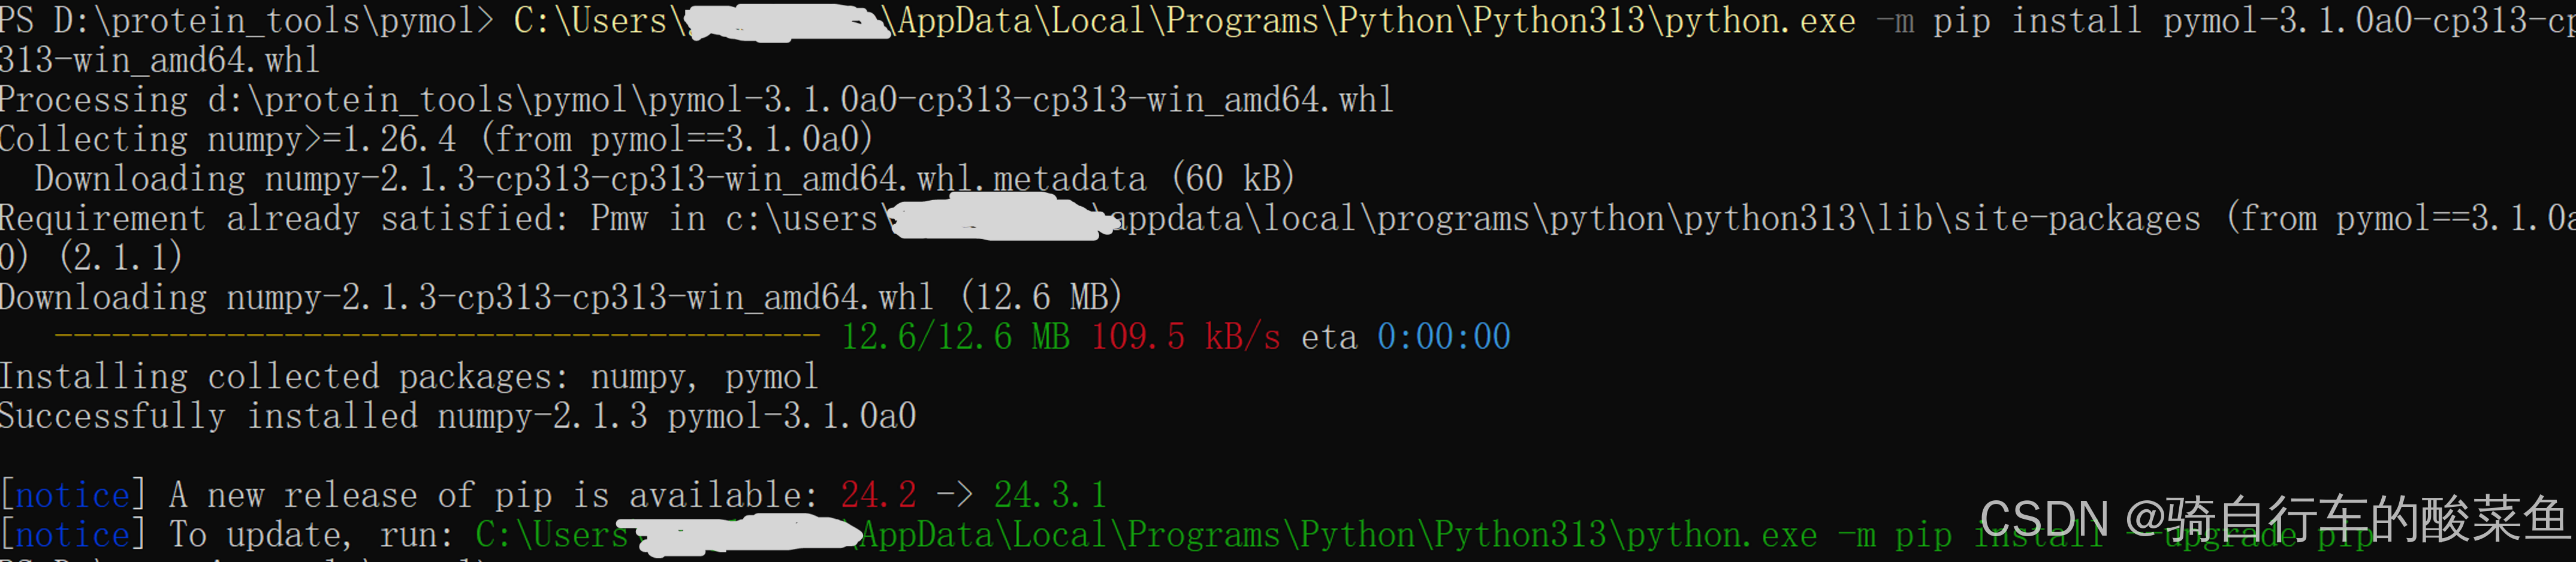Screen dimensions: 2576x562
Task: Click the red '109.5 kB/s' speed
Action: (1186, 337)
